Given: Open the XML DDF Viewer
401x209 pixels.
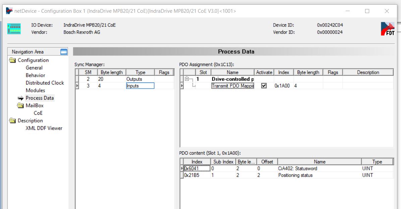Looking at the screenshot, I should [x=44, y=128].
